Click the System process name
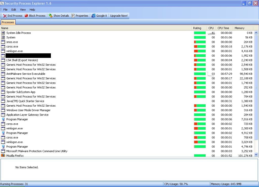This screenshot has width=259, height=187. pyautogui.click(x=11, y=37)
